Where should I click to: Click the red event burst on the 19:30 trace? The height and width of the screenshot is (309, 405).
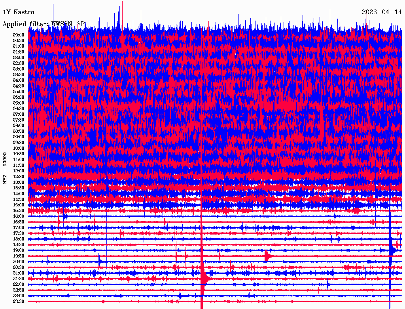[x=268, y=256]
